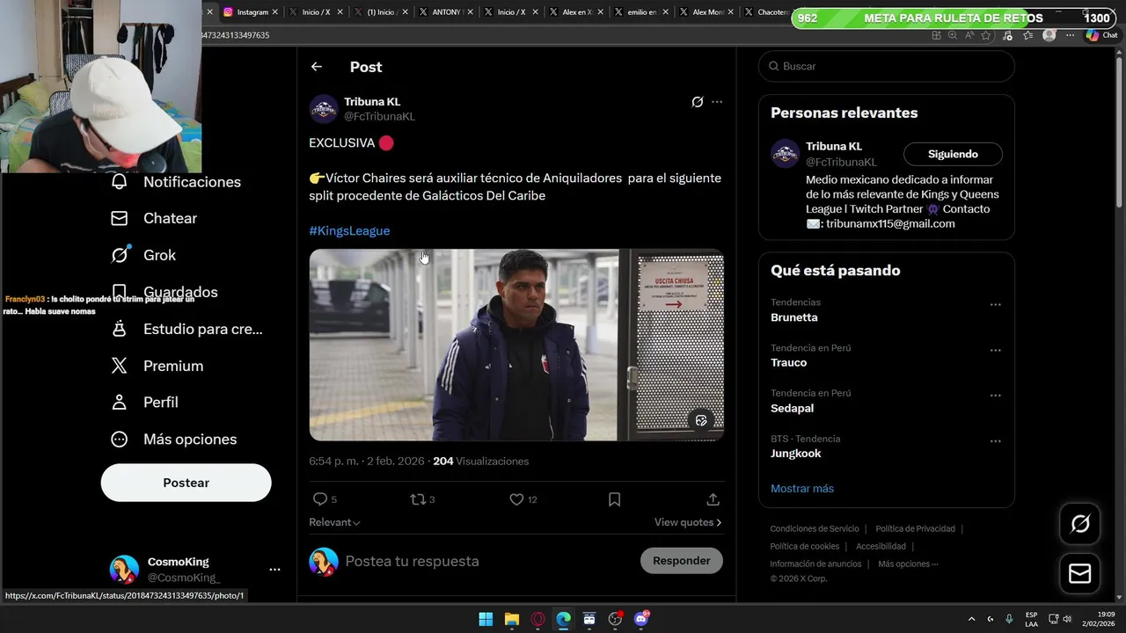Toggle the Siguiendo follow button

coord(953,154)
